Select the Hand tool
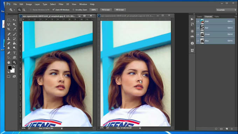238x134 pixels. (9, 62)
